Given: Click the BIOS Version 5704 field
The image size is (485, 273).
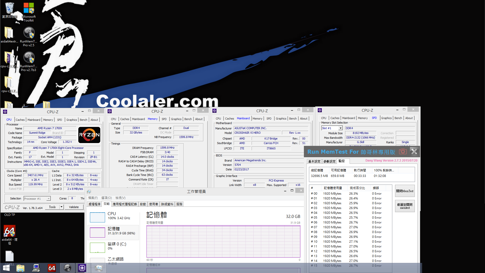Looking at the screenshot, I should (x=269, y=165).
